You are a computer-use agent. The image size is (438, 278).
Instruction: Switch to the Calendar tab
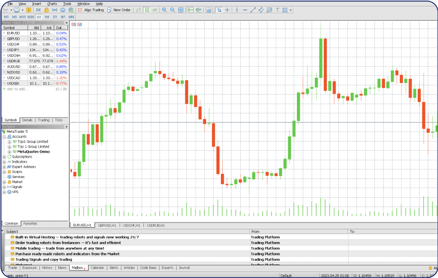click(x=97, y=267)
